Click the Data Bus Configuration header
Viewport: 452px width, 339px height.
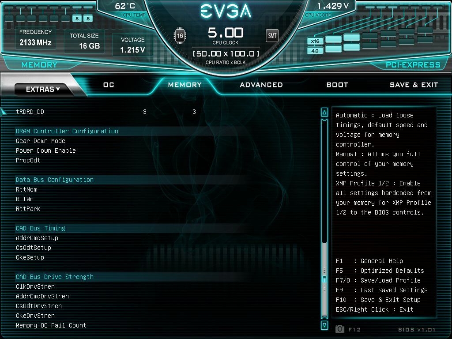point(55,180)
